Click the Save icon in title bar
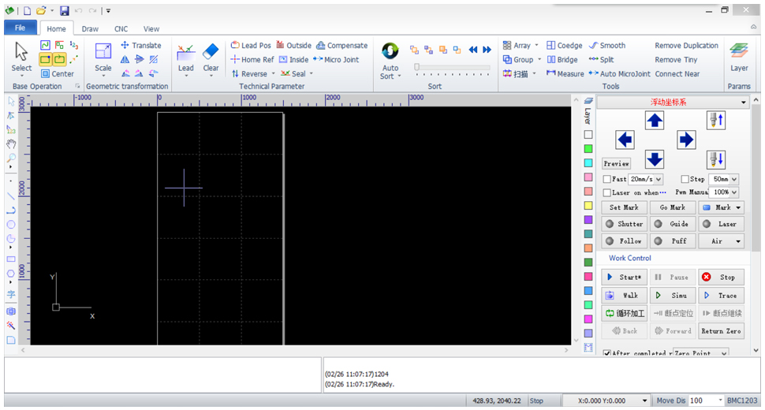765x410 pixels. pos(65,11)
